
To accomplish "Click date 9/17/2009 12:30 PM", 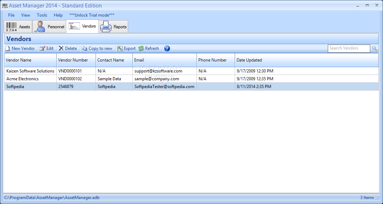I will pos(255,71).
